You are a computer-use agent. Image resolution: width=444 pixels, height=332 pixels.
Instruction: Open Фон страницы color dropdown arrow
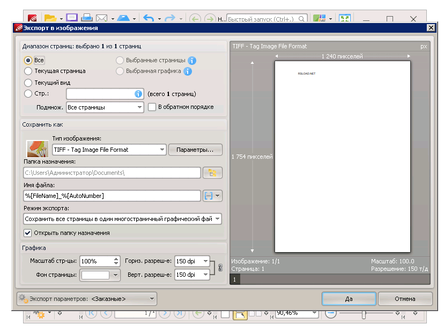pos(115,275)
